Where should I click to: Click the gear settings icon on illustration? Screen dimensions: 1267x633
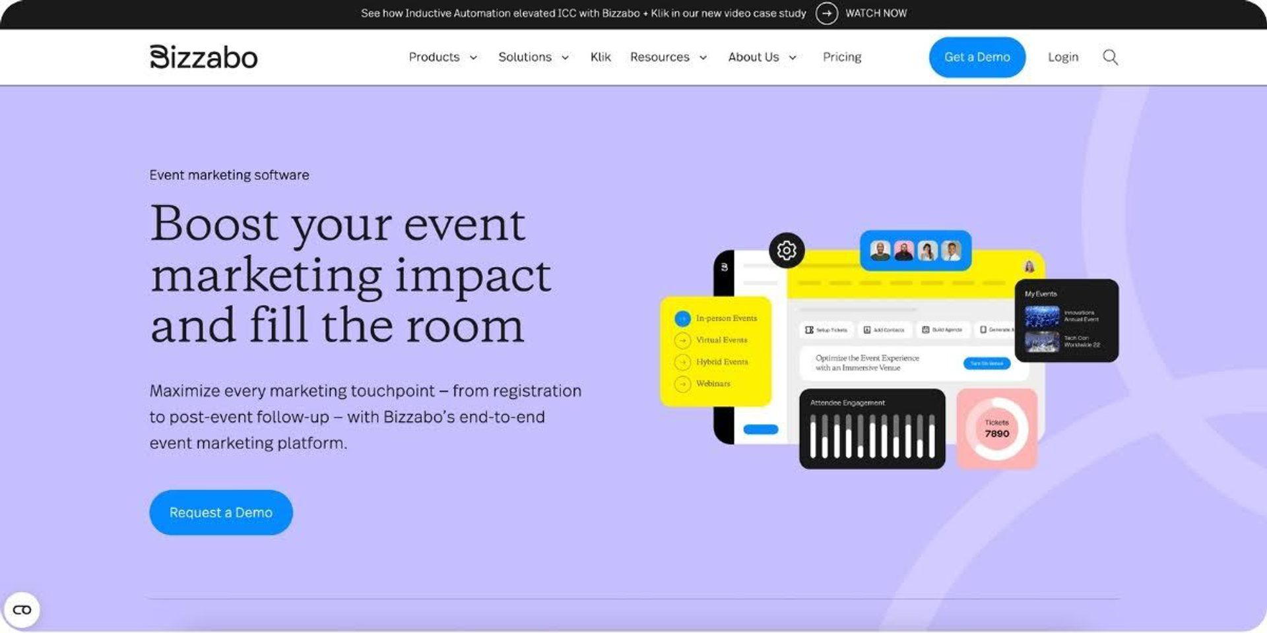(786, 251)
